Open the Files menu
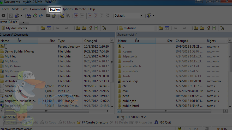Screen dimensions: 232x130 click(24, 9)
